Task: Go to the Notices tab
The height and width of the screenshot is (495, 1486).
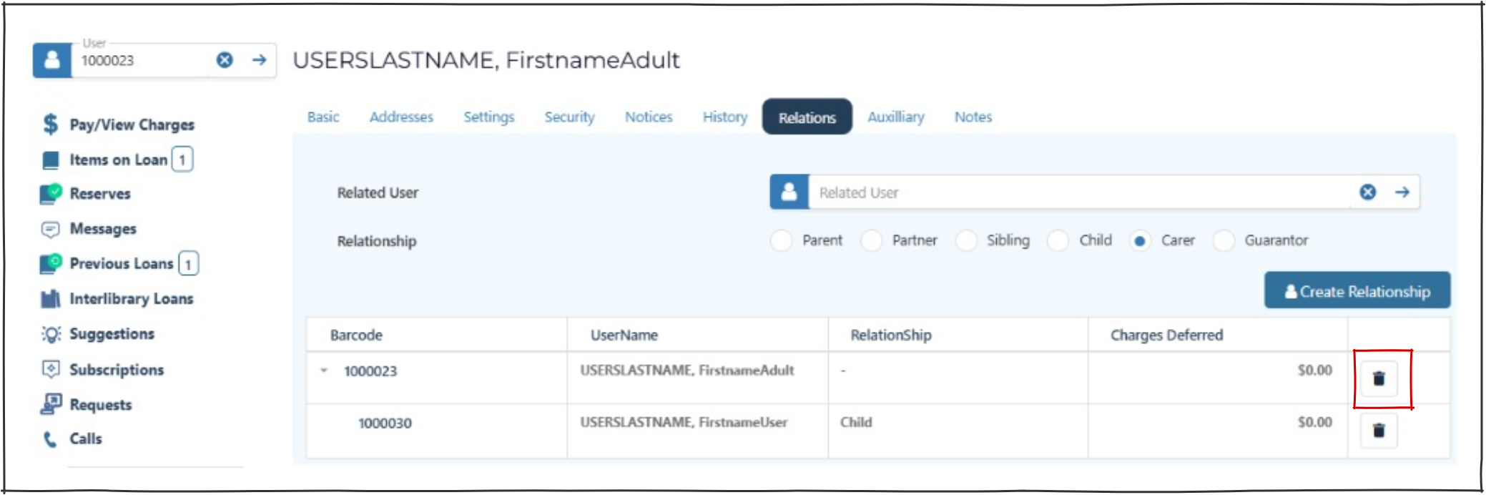Action: (x=648, y=117)
